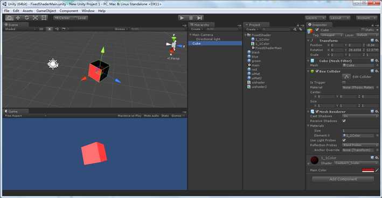Select the Move tool in the toolbar
382x198 pixels.
point(18,18)
